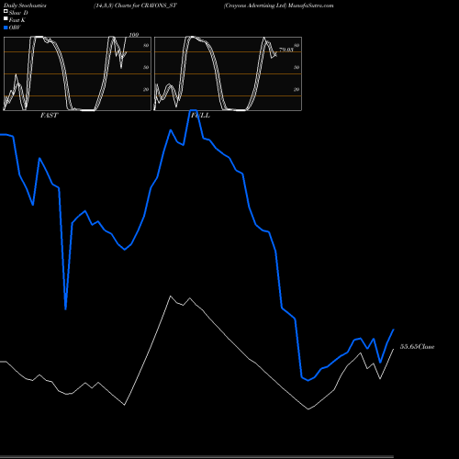Click the '55.65 Close' price label
Viewport: 459px width, 459px height.
(418, 347)
